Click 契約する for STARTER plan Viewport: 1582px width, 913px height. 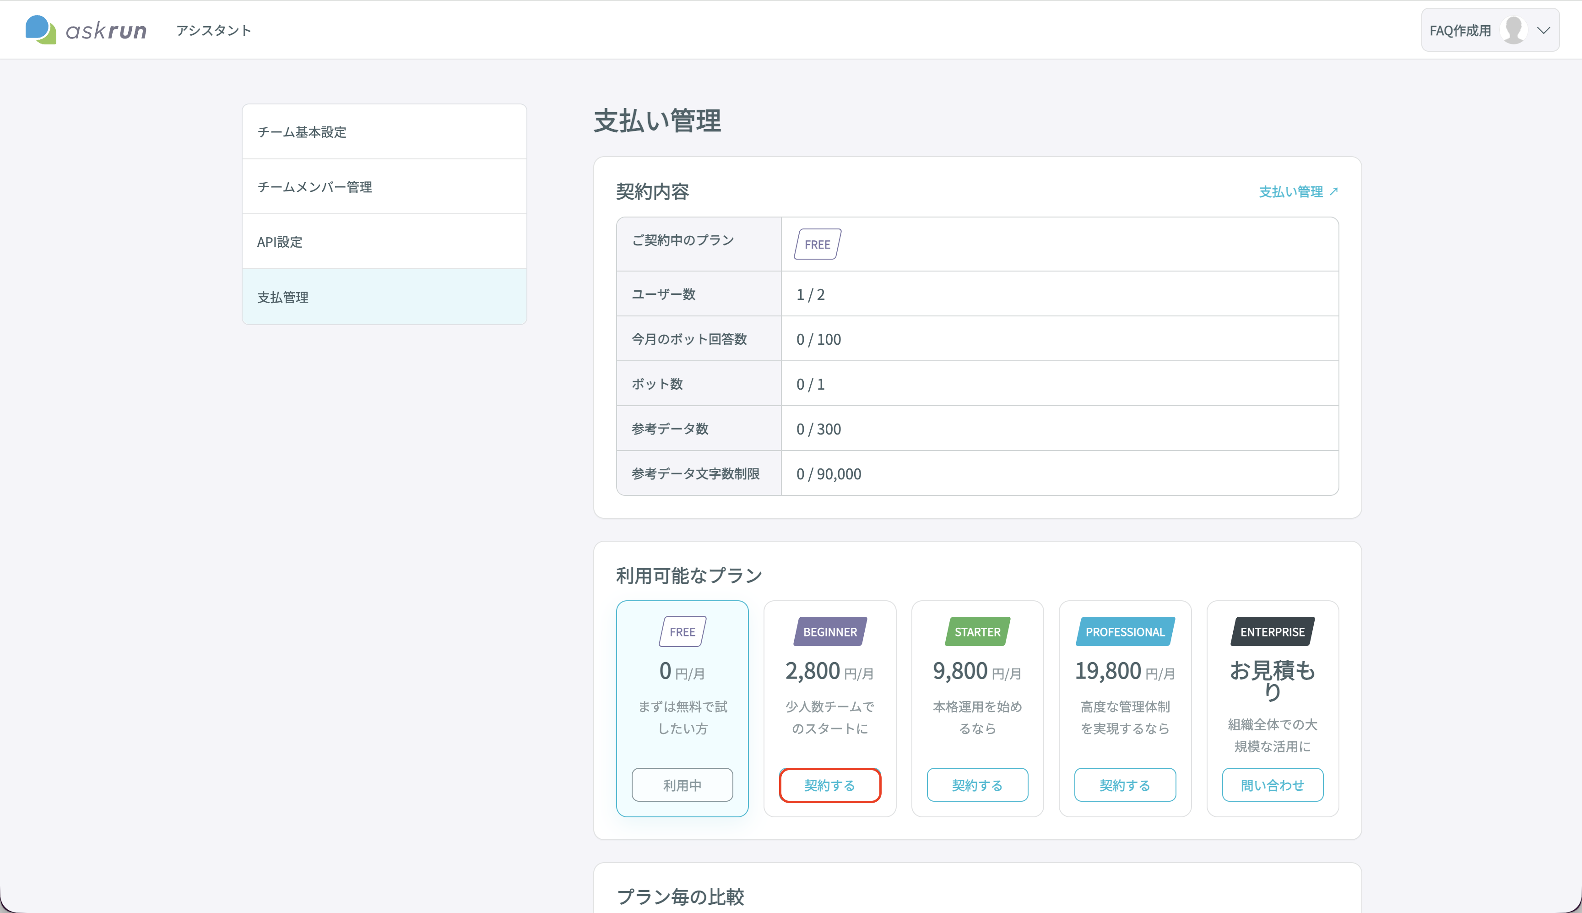tap(977, 784)
